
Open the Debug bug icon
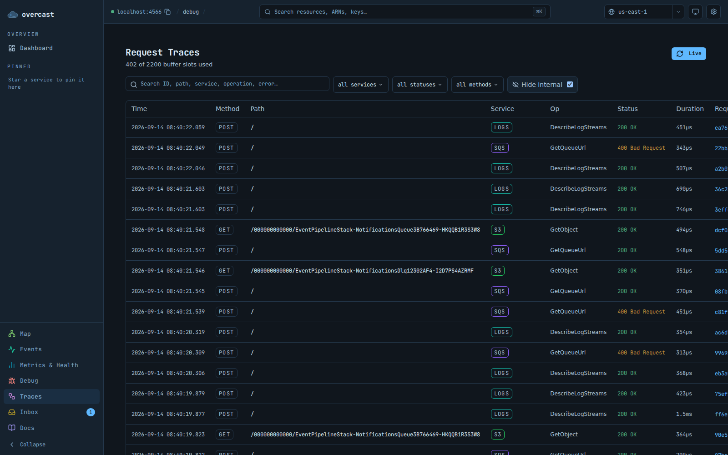coord(12,381)
